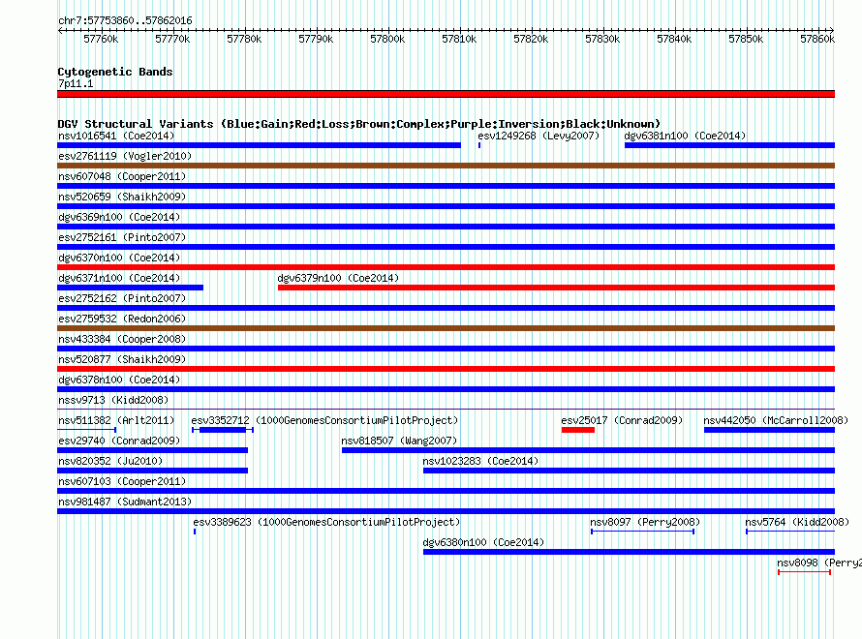Open nsv607048 (Cooper2011) variant details

click(x=122, y=176)
